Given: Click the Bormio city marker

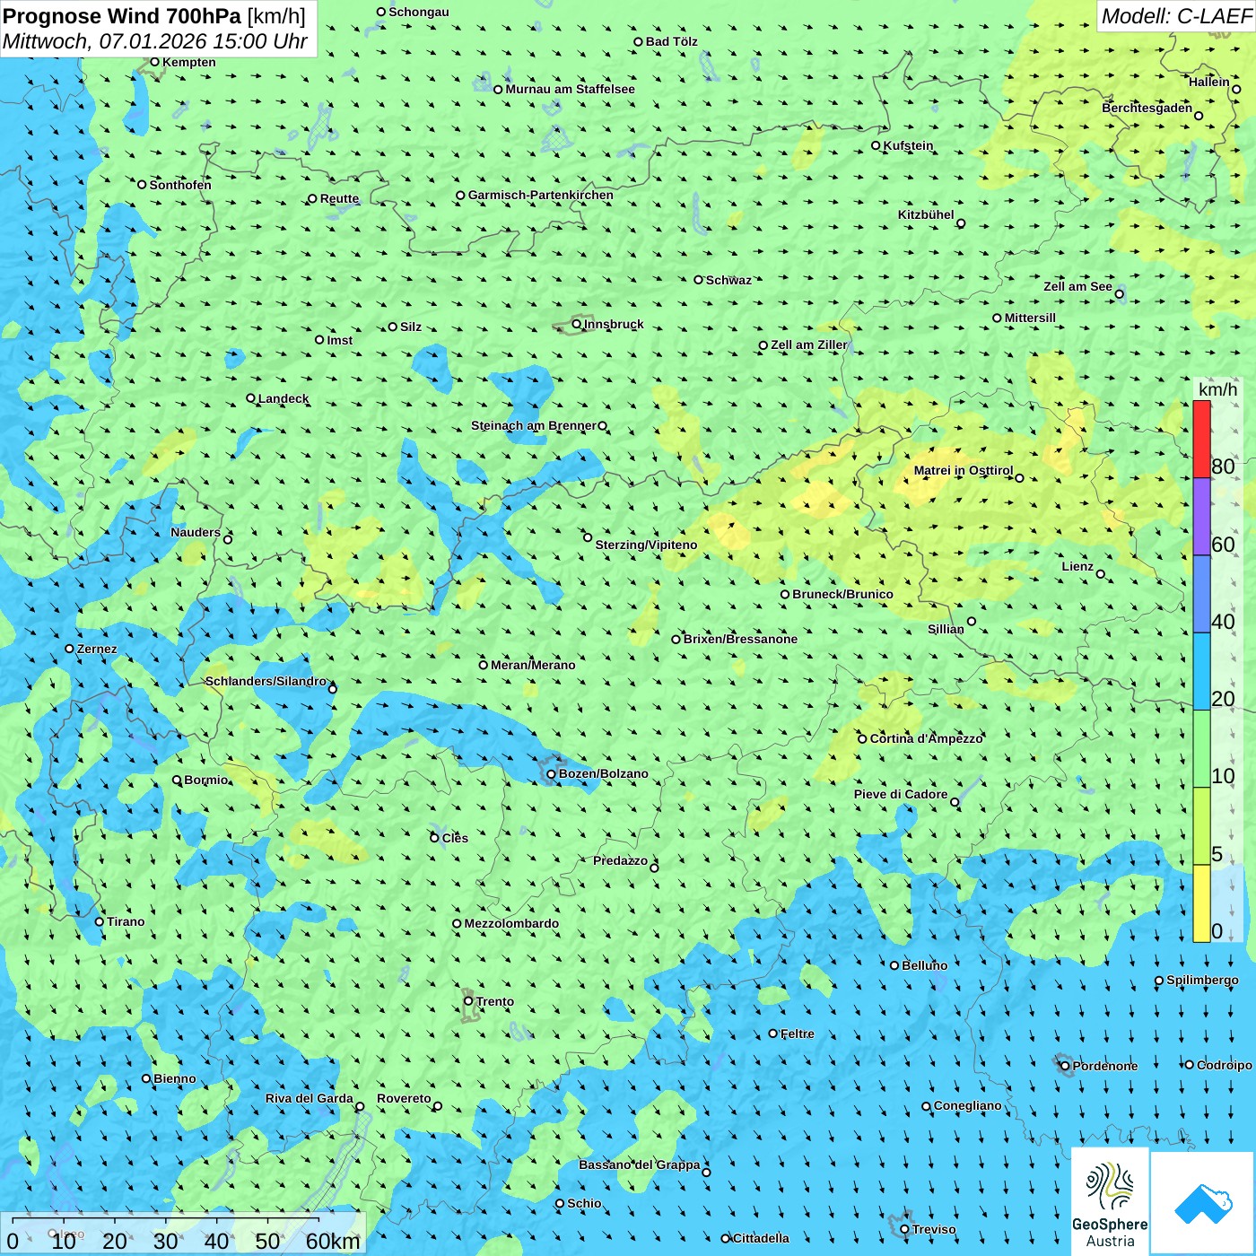Looking at the screenshot, I should [177, 780].
